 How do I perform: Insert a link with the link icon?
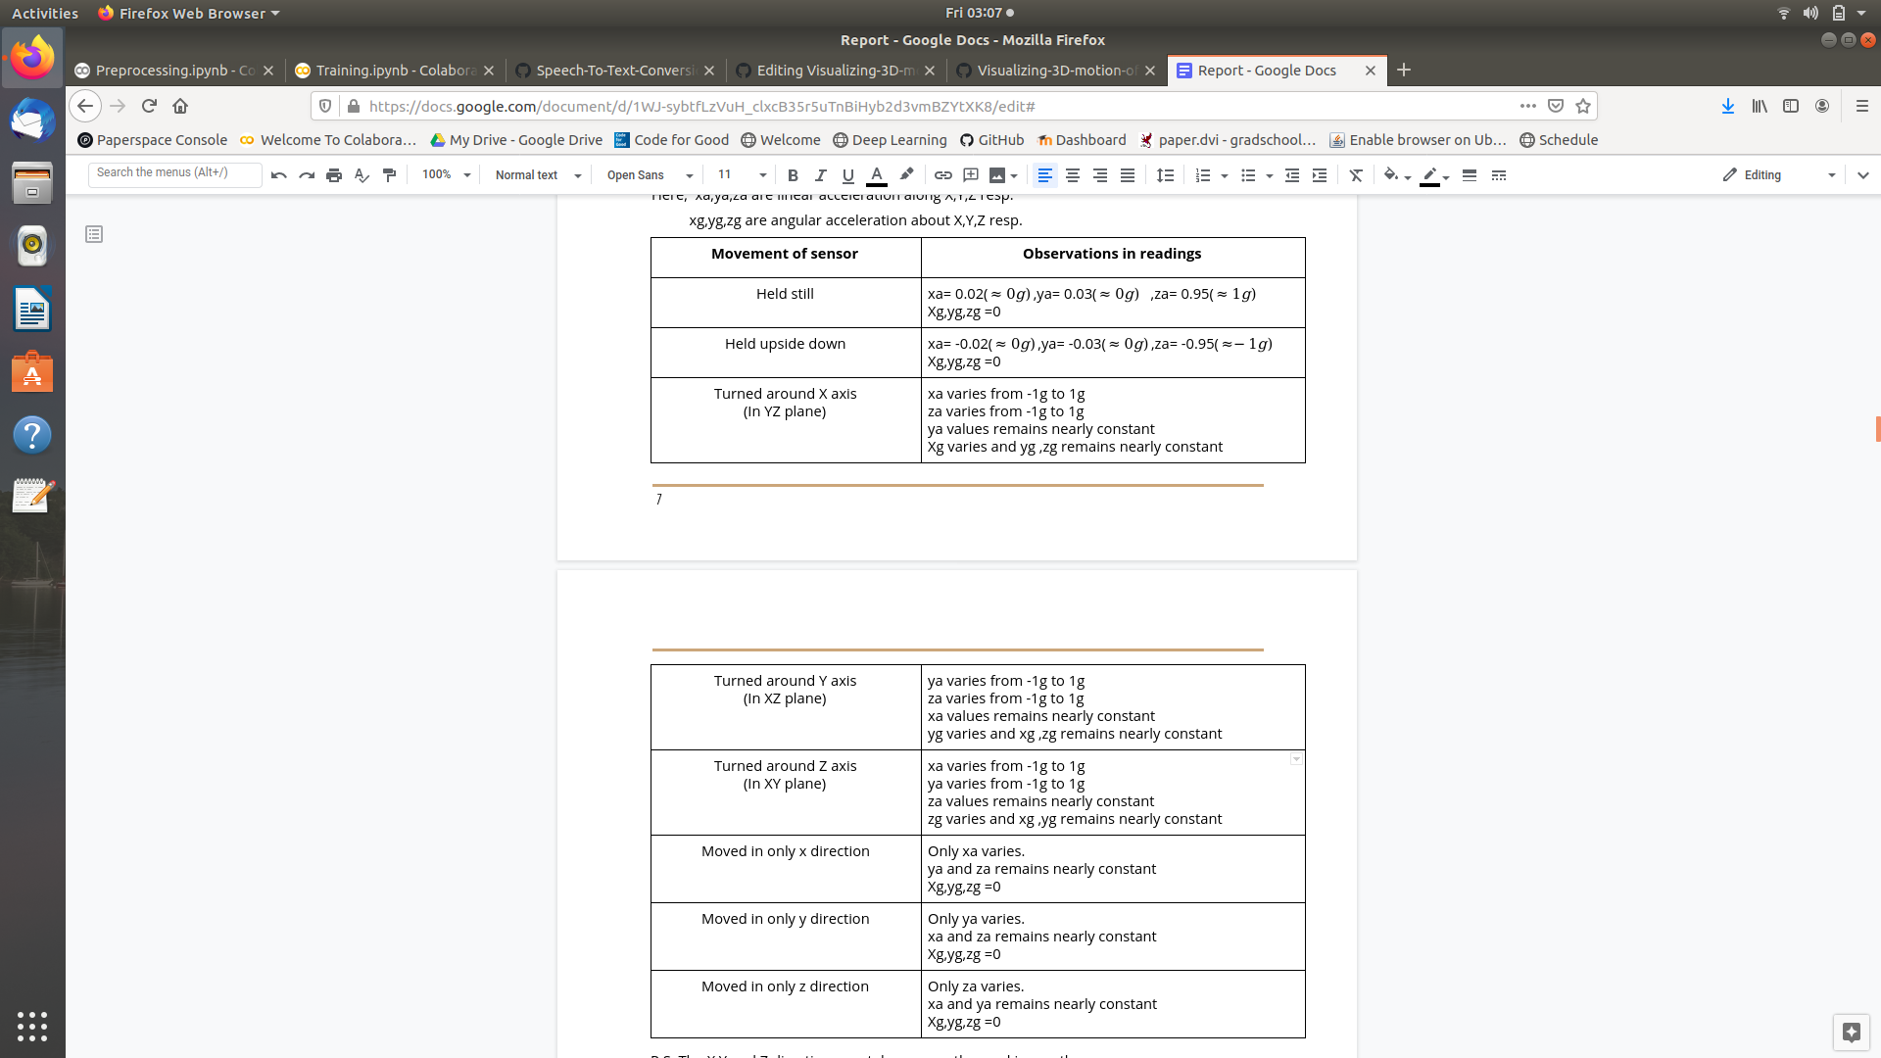[942, 175]
